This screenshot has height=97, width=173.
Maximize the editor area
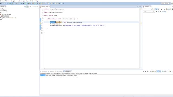pyautogui.click(x=140, y=6)
